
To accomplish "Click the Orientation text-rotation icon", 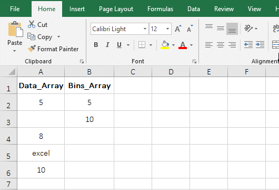I will click(248, 28).
